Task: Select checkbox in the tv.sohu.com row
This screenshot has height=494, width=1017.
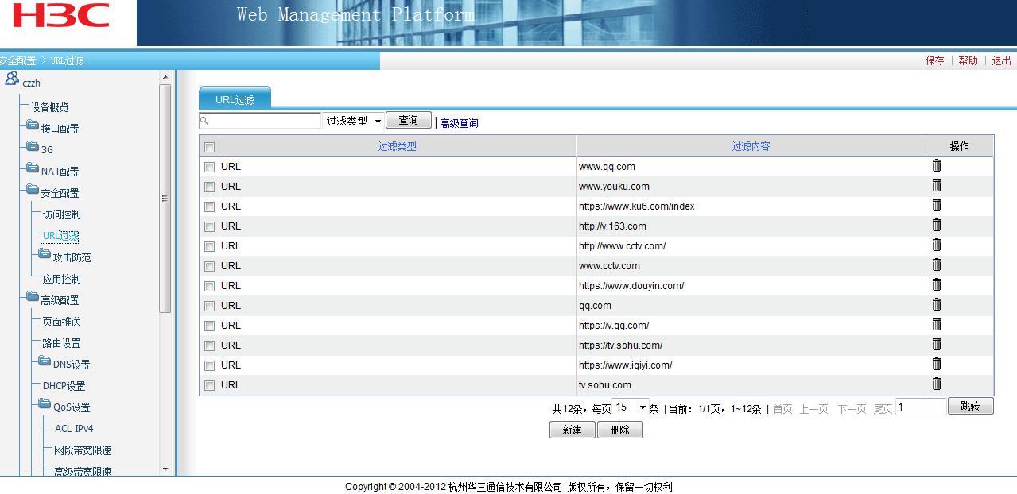Action: click(209, 385)
